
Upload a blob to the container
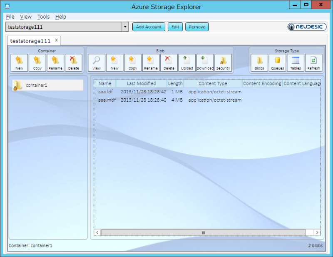tap(187, 62)
